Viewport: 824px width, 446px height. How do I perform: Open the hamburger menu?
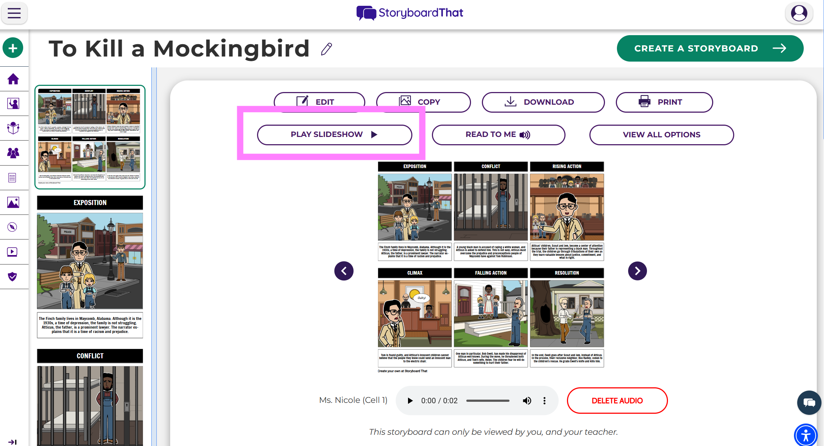[14, 13]
